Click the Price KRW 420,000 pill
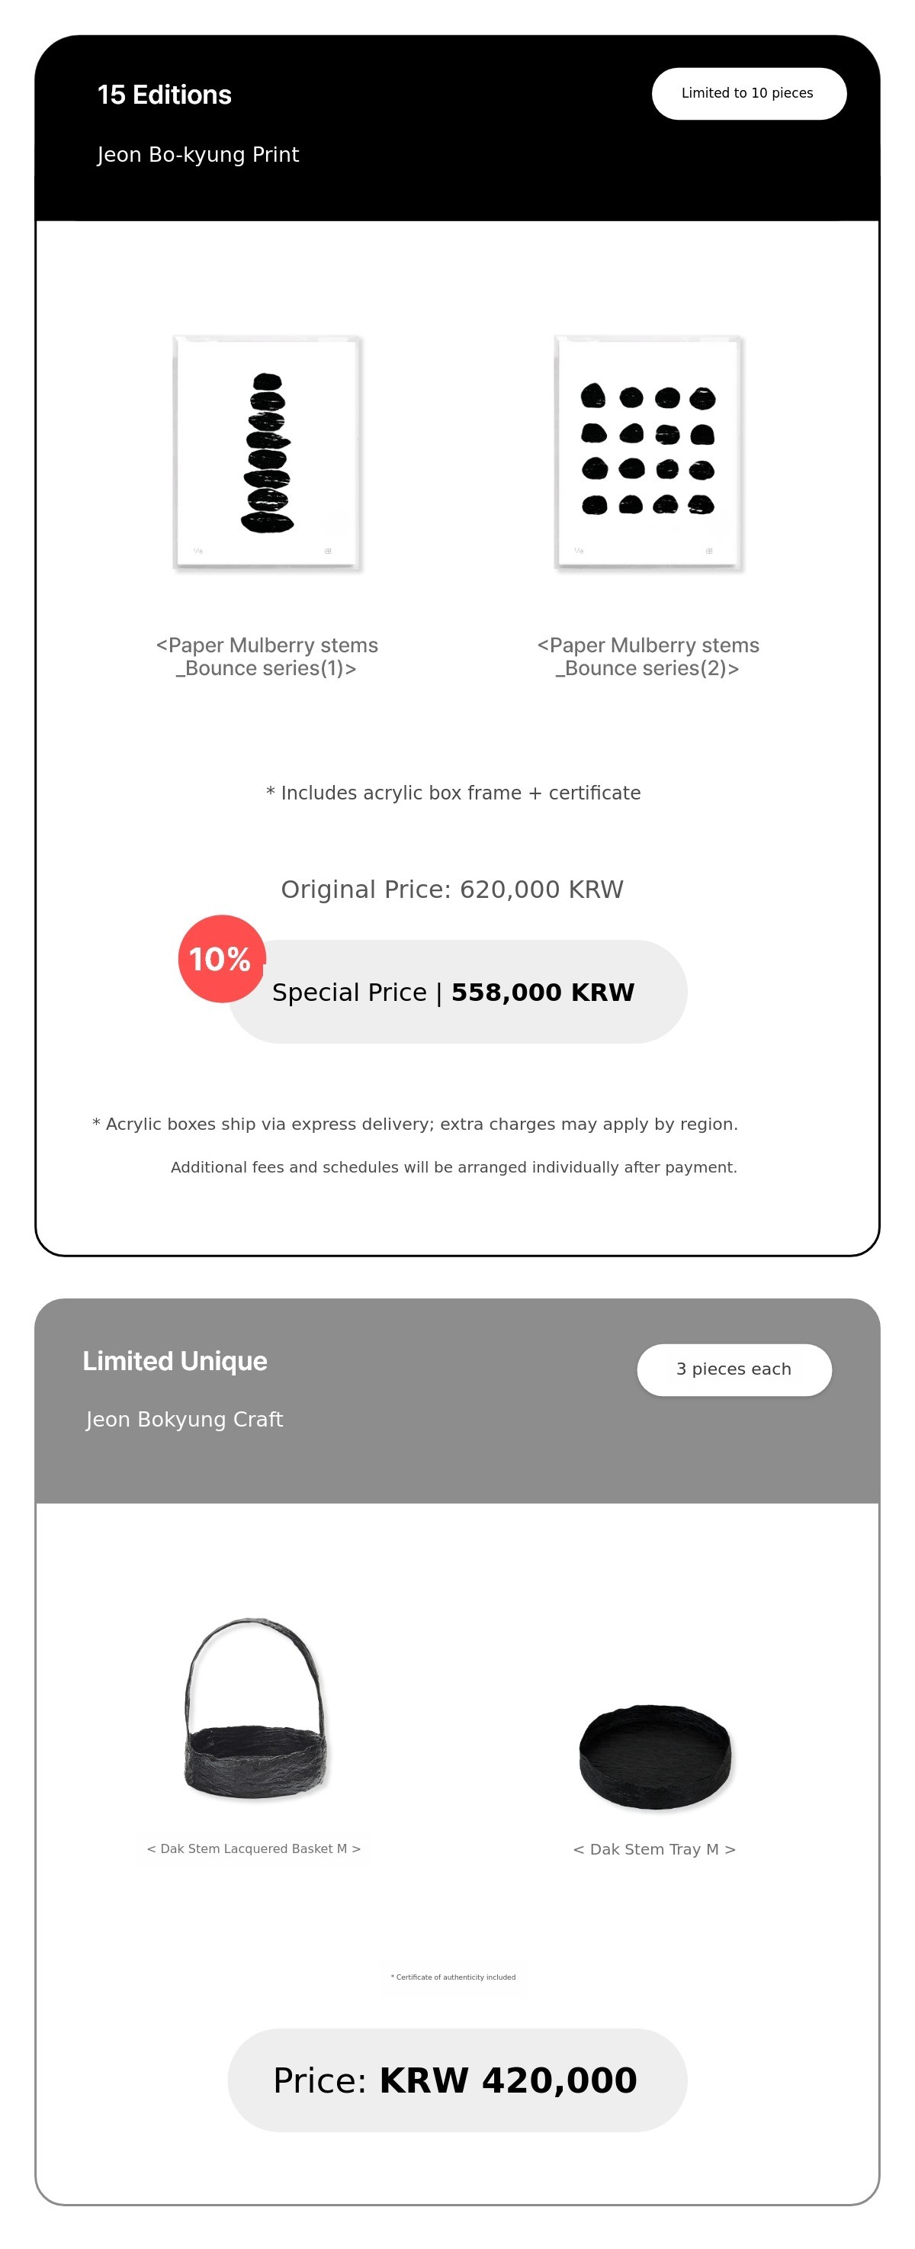Image resolution: width=915 pixels, height=2249 pixels. click(x=456, y=2080)
